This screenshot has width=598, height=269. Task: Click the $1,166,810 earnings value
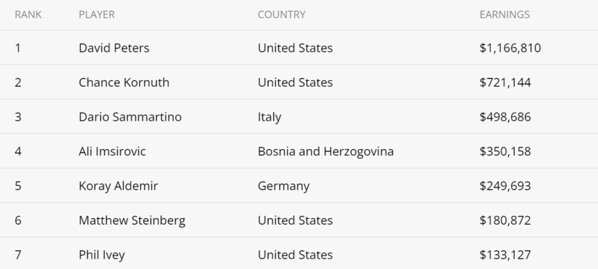tap(511, 48)
